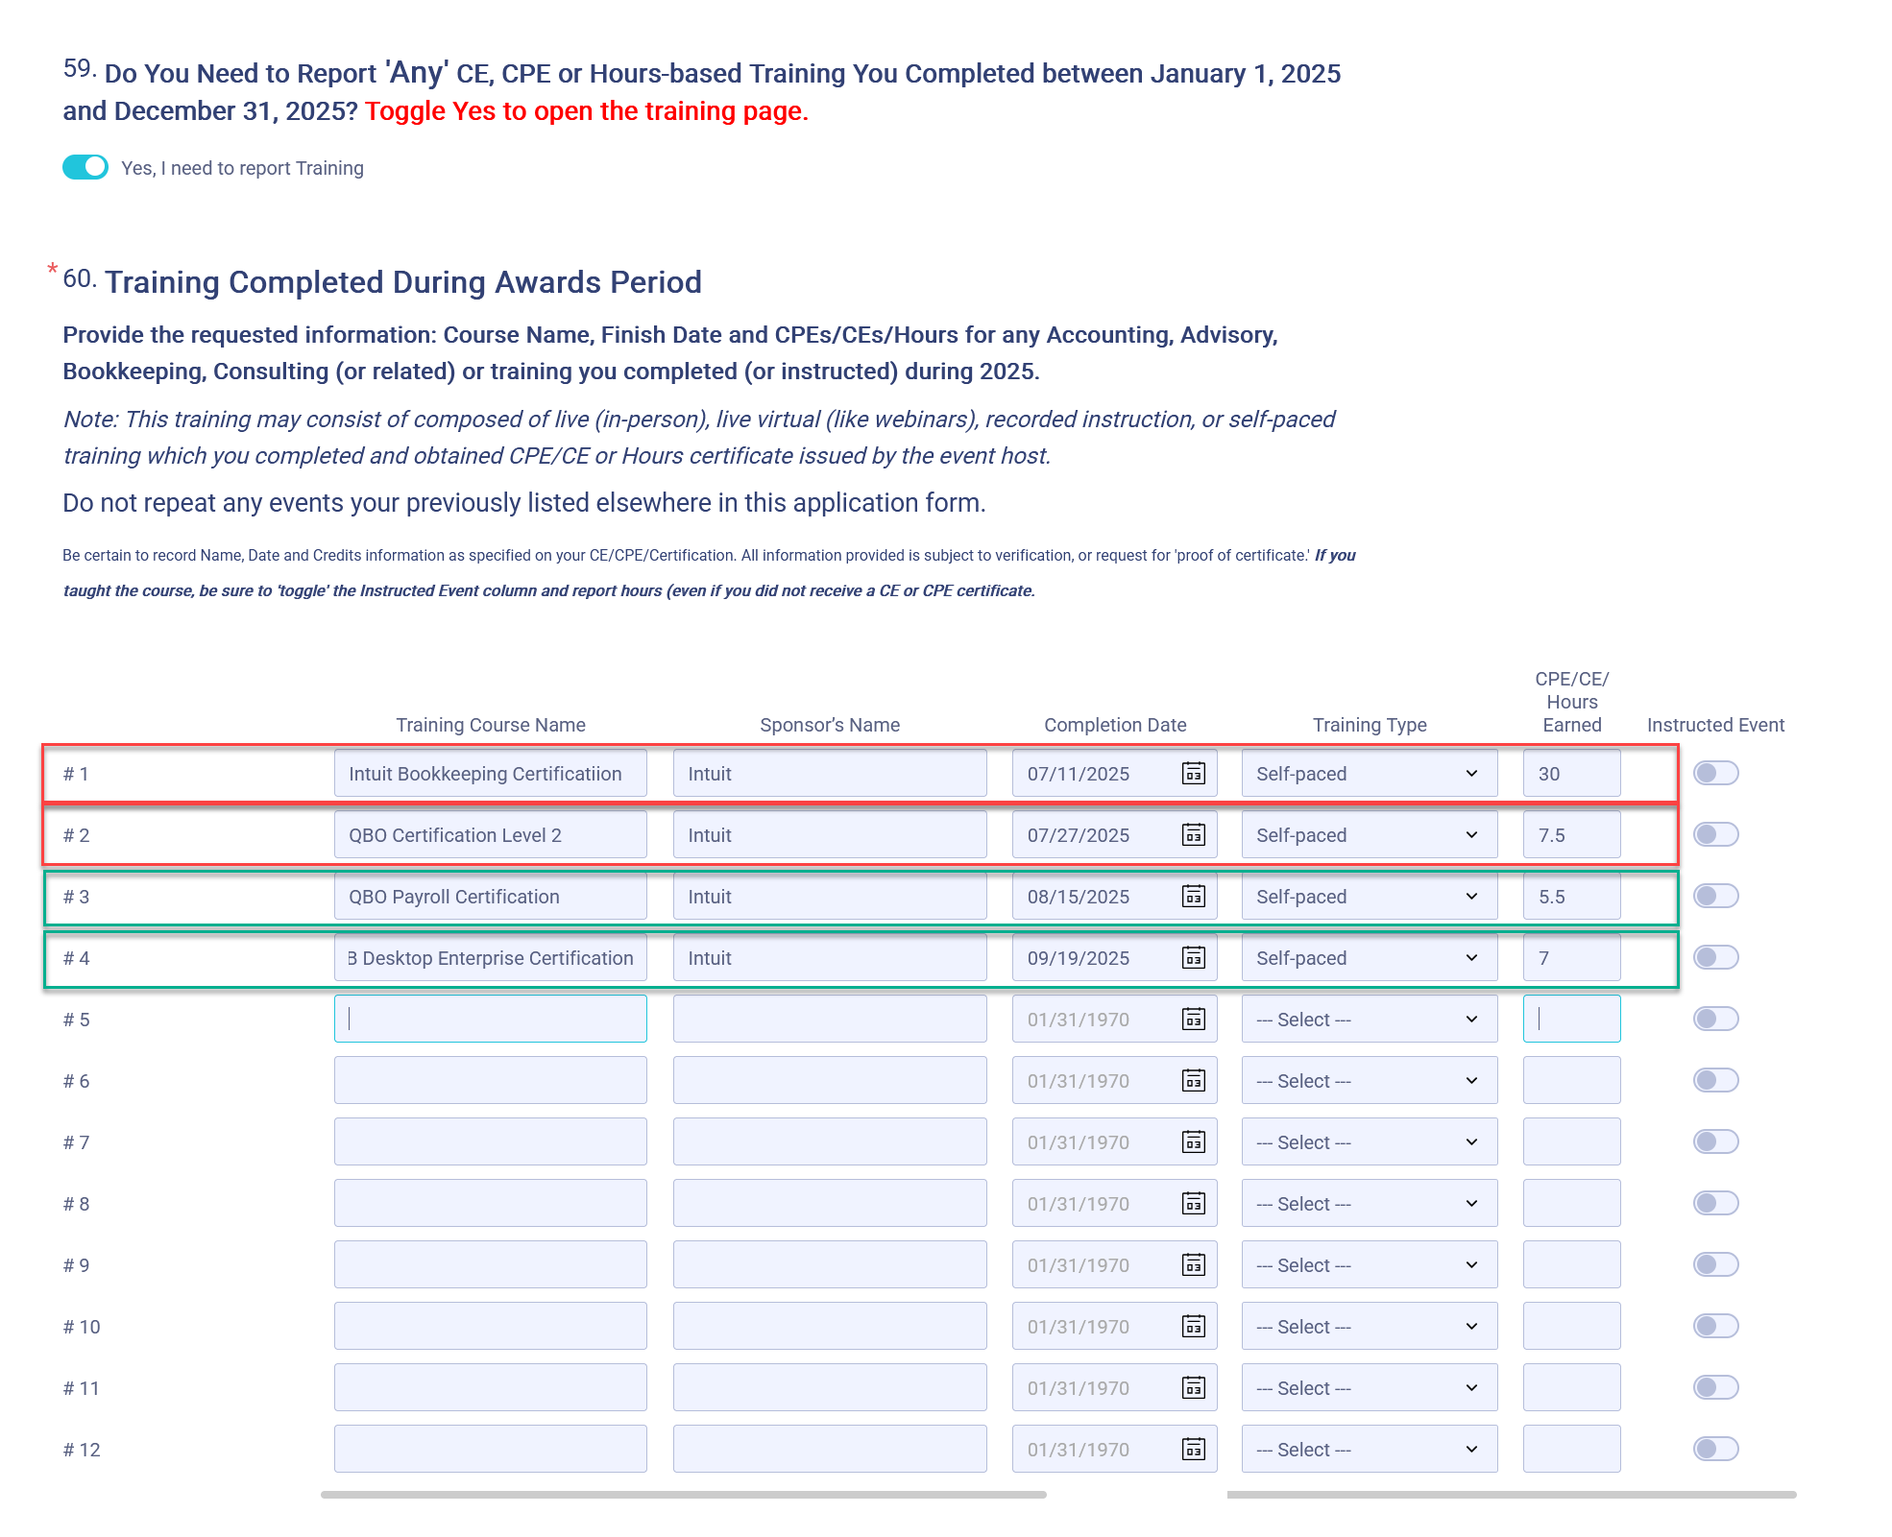
Task: Click hours earned field in row #8
Action: [1571, 1204]
